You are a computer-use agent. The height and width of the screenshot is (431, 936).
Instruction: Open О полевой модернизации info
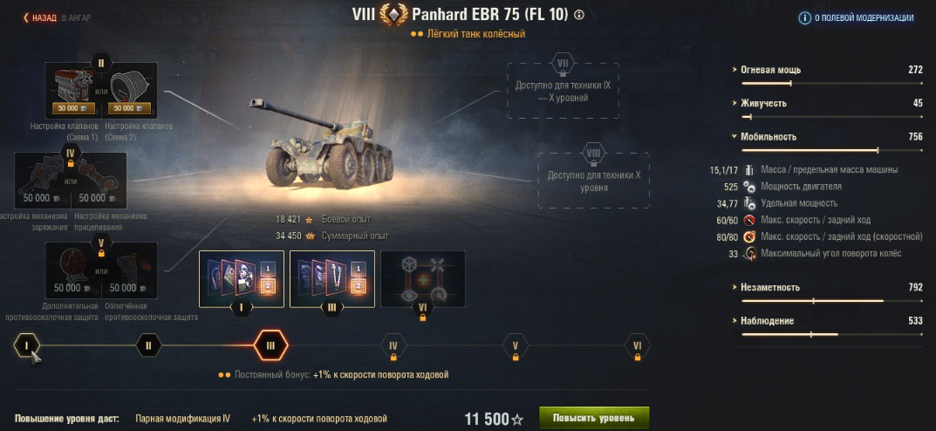(x=857, y=18)
